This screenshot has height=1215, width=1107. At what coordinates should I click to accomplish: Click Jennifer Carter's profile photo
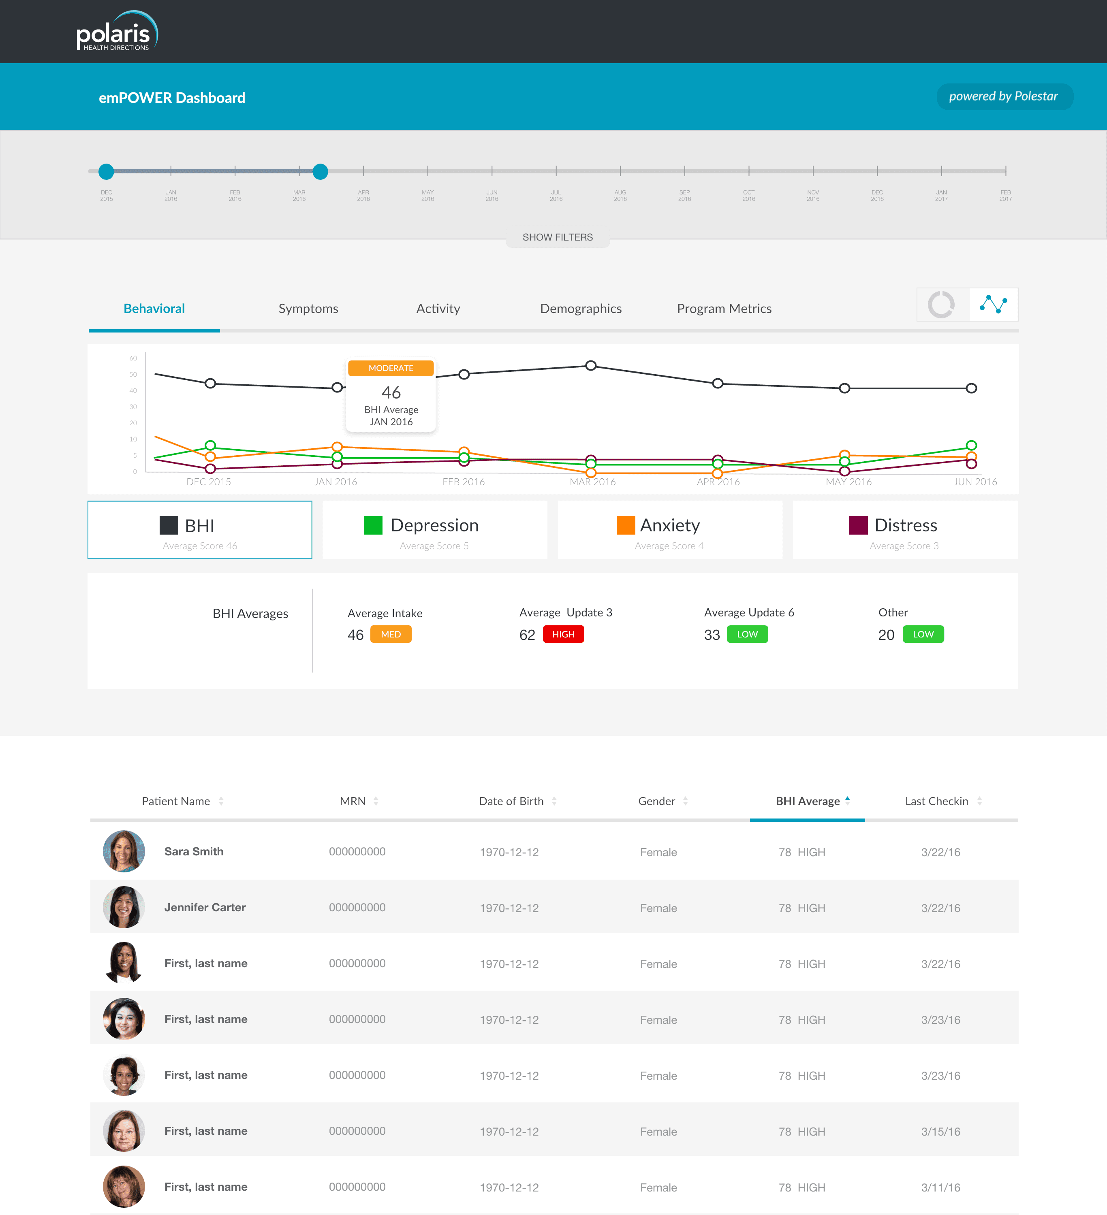pyautogui.click(x=124, y=907)
